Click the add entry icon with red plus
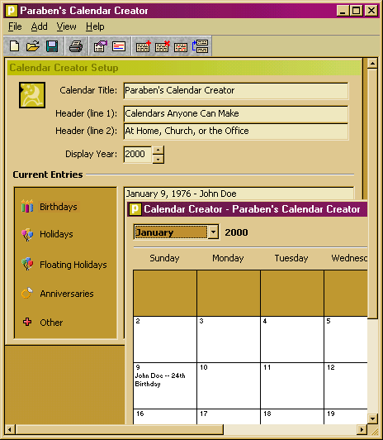This screenshot has height=440, width=383. coord(143,46)
